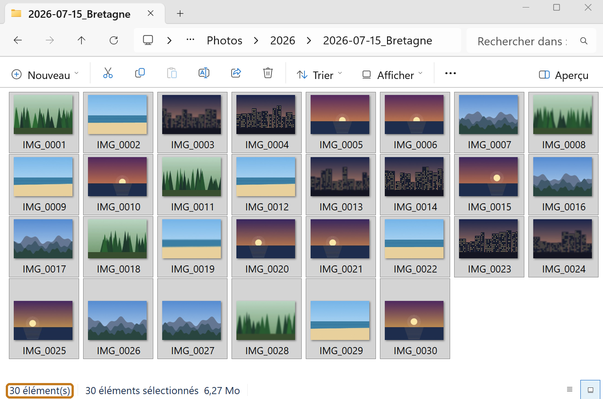
Task: Switch to large thumbnails view icon
Action: (591, 390)
